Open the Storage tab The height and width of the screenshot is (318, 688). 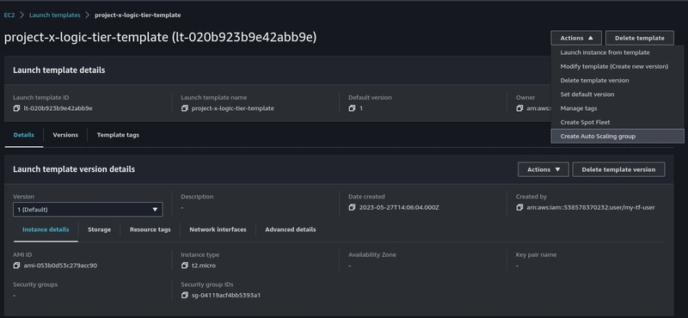[99, 229]
